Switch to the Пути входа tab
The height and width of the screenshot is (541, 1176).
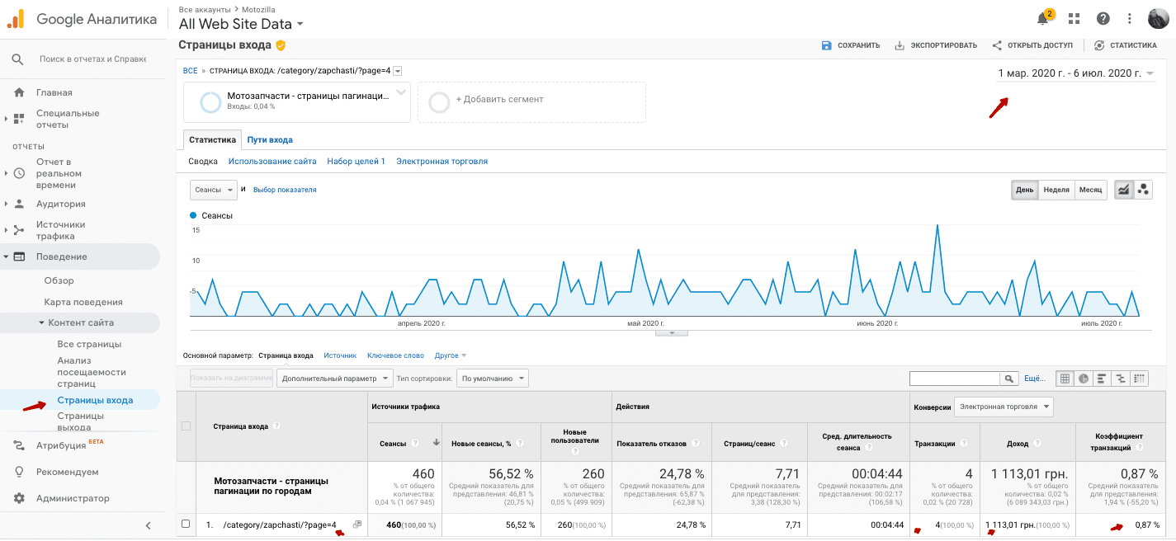[x=270, y=140]
